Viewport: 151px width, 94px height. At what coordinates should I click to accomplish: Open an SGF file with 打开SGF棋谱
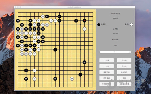tap(106, 84)
